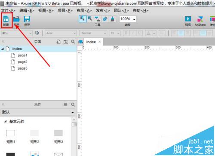Align text to vertical middle

click(203, 33)
